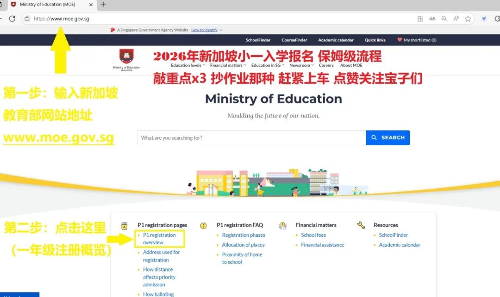Image resolution: width=500 pixels, height=297 pixels.
Task: Click the Ministry of Education crest logo
Action: (126, 60)
